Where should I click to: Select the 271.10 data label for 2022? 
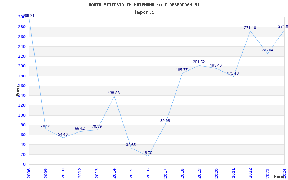coord(250,28)
